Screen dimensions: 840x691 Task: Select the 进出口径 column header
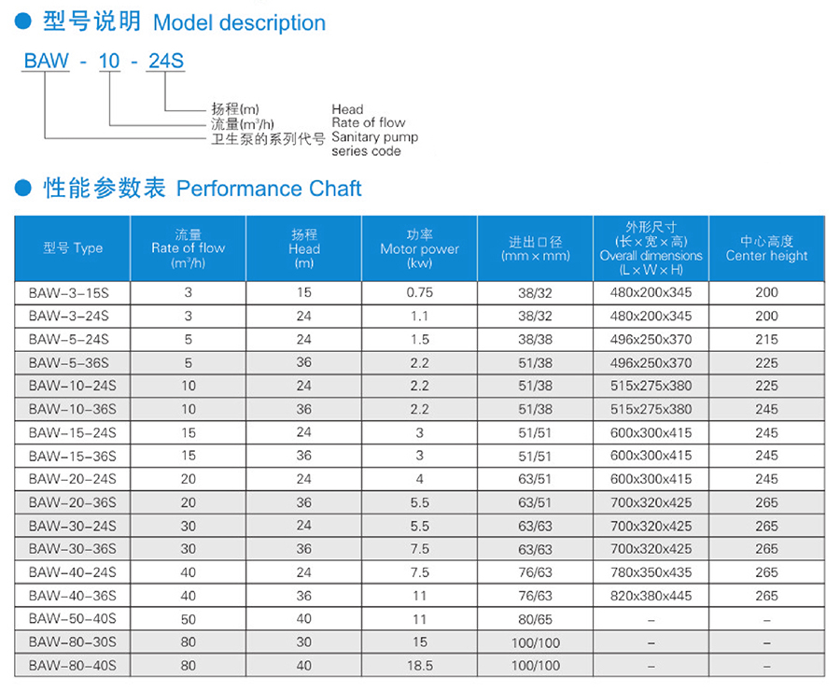[x=535, y=248]
